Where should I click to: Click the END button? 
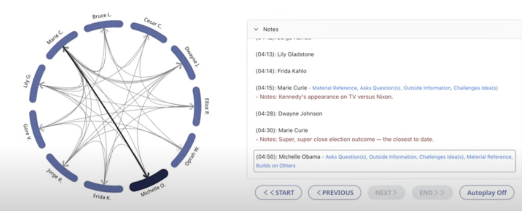tap(432, 193)
